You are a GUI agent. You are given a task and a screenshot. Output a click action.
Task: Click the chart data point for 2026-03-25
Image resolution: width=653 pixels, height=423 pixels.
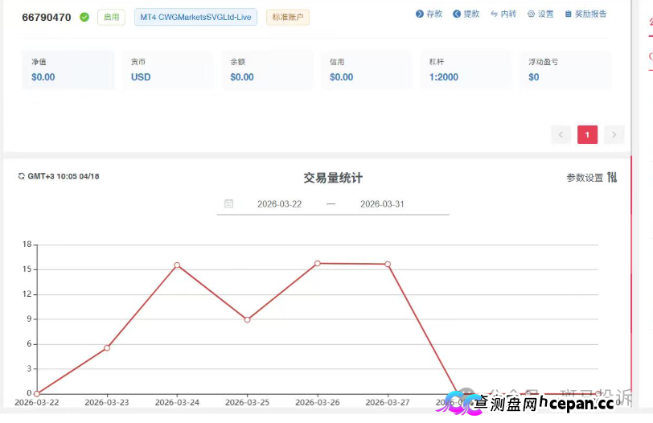pyautogui.click(x=248, y=320)
